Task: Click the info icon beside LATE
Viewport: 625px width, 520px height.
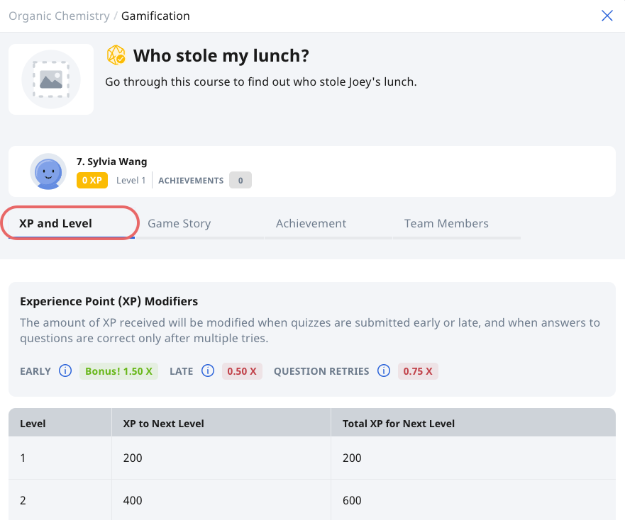Action: point(208,371)
